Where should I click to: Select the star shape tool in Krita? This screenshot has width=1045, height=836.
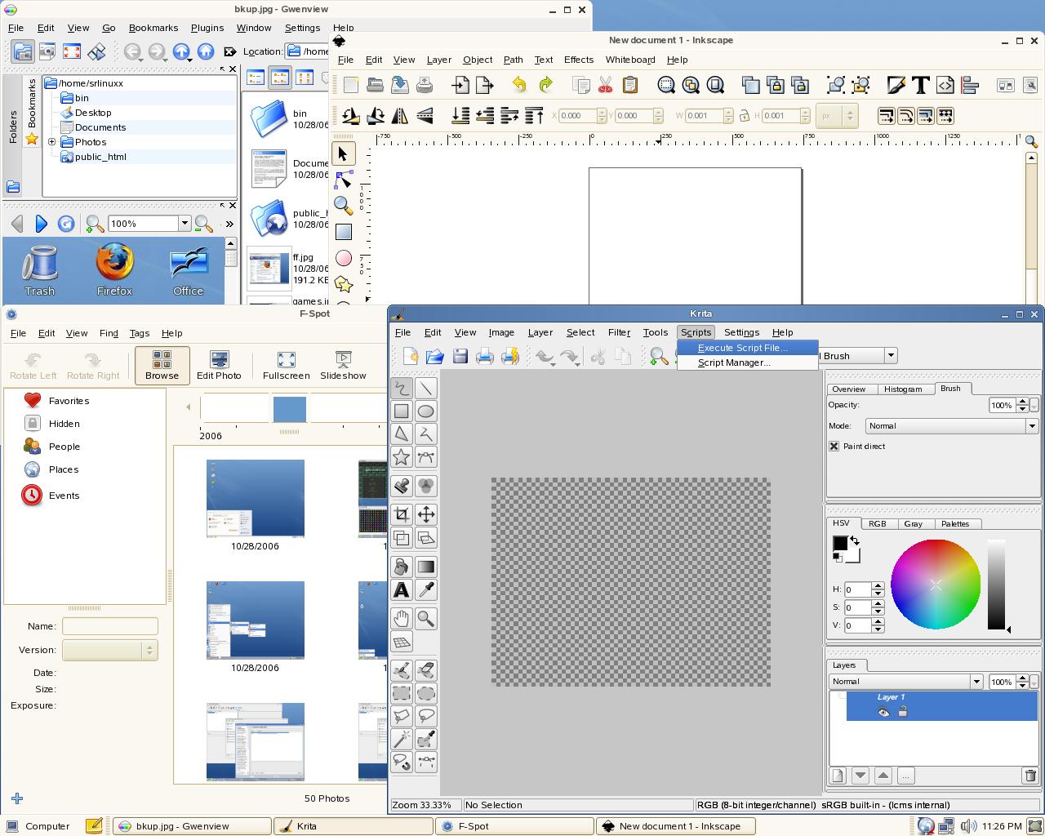tap(402, 456)
